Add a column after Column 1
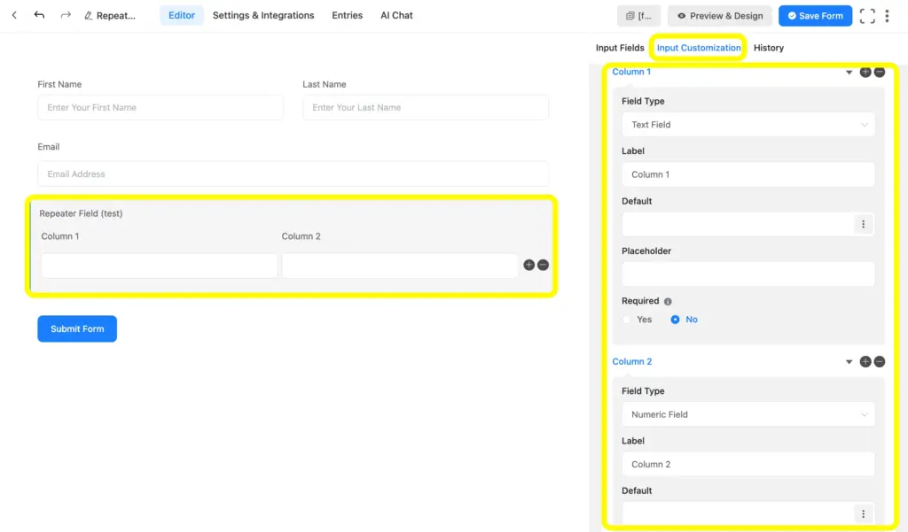The image size is (908, 532). tap(865, 72)
